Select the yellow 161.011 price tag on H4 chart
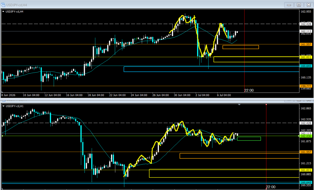The width and height of the screenshot is (314, 190). (306, 57)
